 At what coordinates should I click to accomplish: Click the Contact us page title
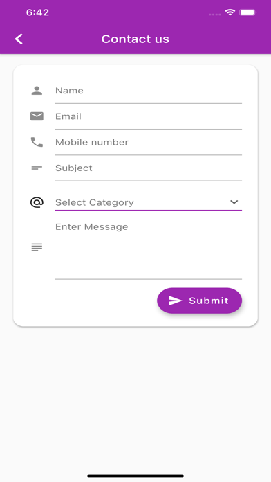tap(135, 39)
